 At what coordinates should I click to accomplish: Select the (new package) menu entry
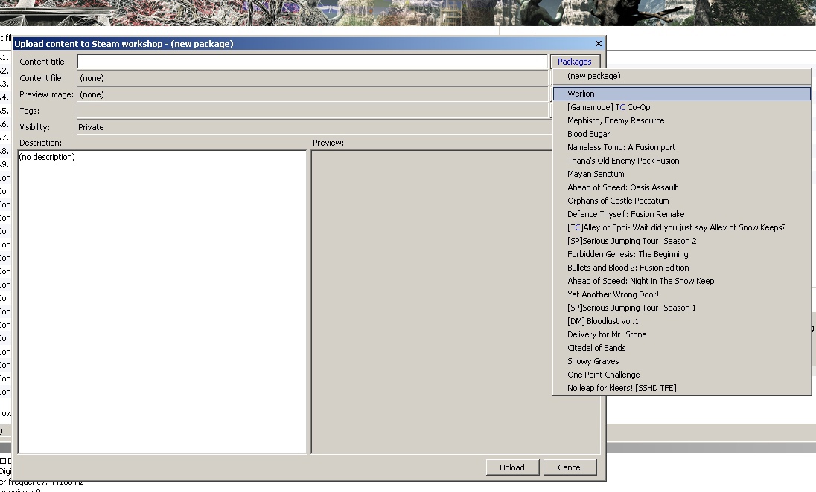[x=682, y=76]
